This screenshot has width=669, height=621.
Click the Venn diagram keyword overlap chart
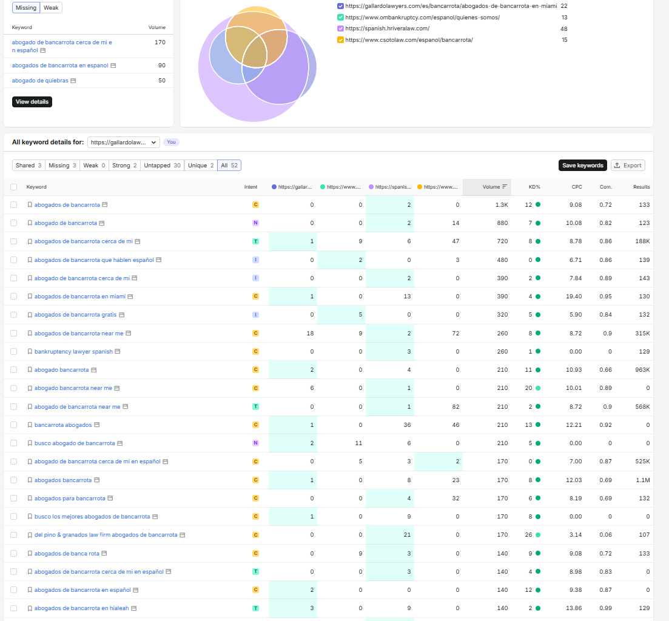[x=257, y=64]
